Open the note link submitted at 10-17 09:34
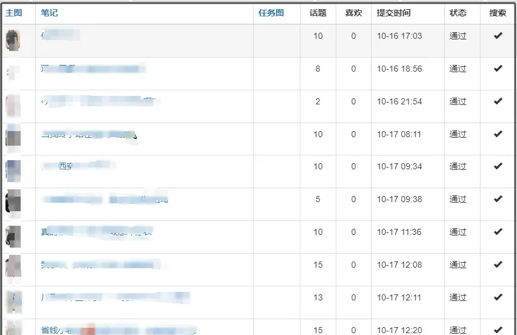517x335 pixels. pos(76,165)
